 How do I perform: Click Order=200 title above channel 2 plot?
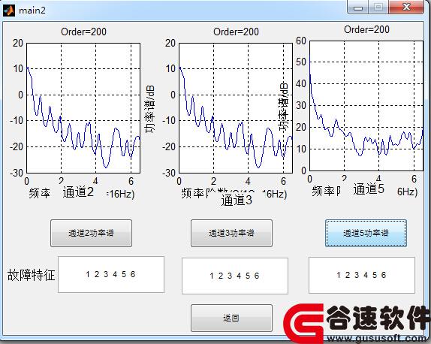tap(83, 32)
